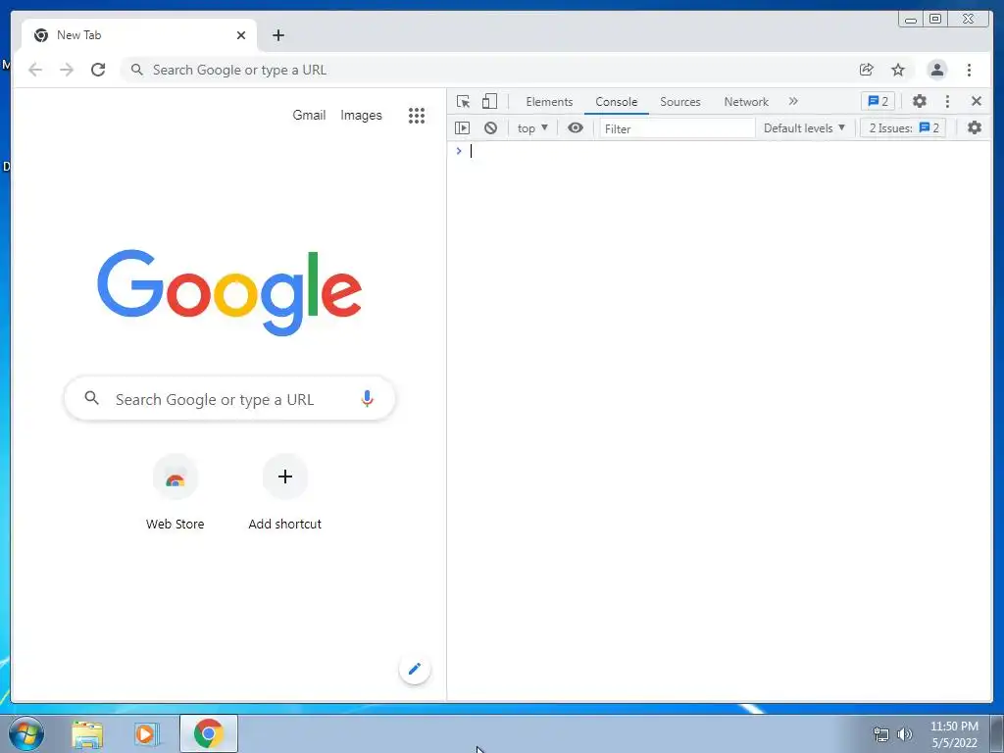This screenshot has height=753, width=1004.
Task: Open the Chrome three-dot menu
Action: pos(970,70)
